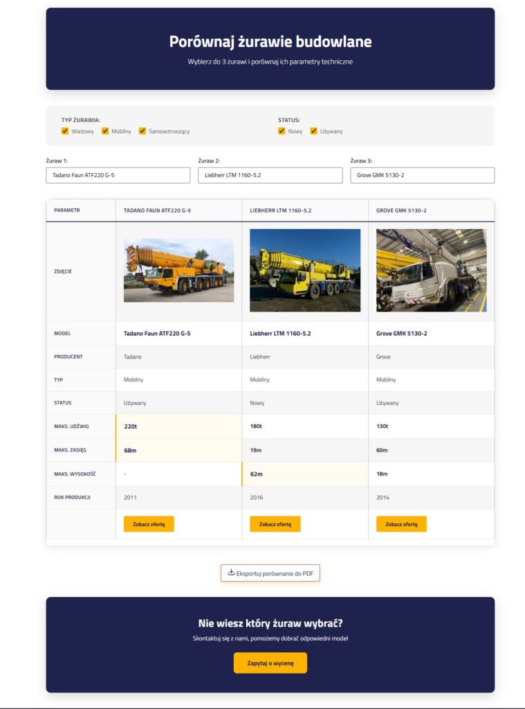Click the MAKS. UDŹWIG row label
Image resolution: width=525 pixels, height=709 pixels.
[71, 427]
